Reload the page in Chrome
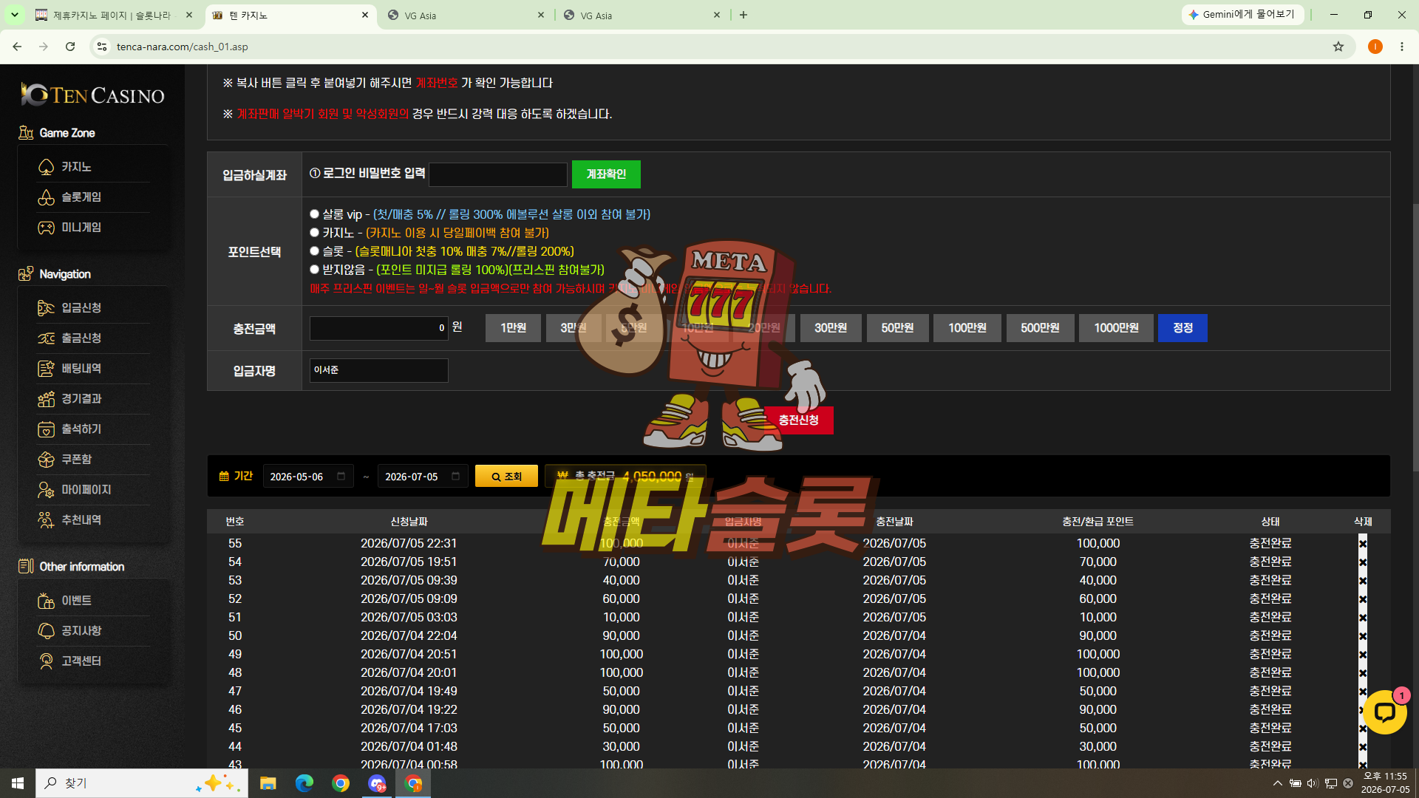Image resolution: width=1419 pixels, height=798 pixels. tap(70, 47)
